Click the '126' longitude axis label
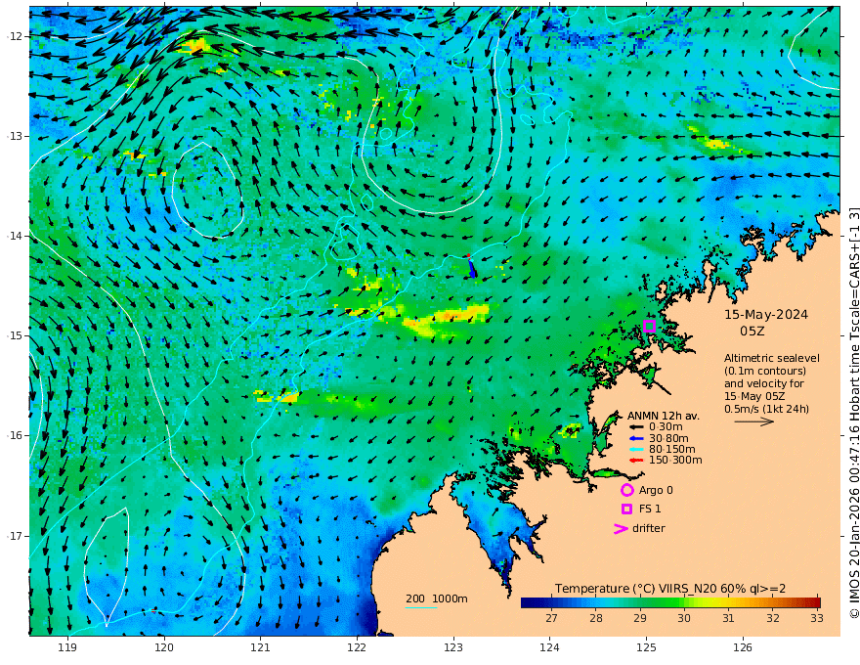 pyautogui.click(x=743, y=647)
